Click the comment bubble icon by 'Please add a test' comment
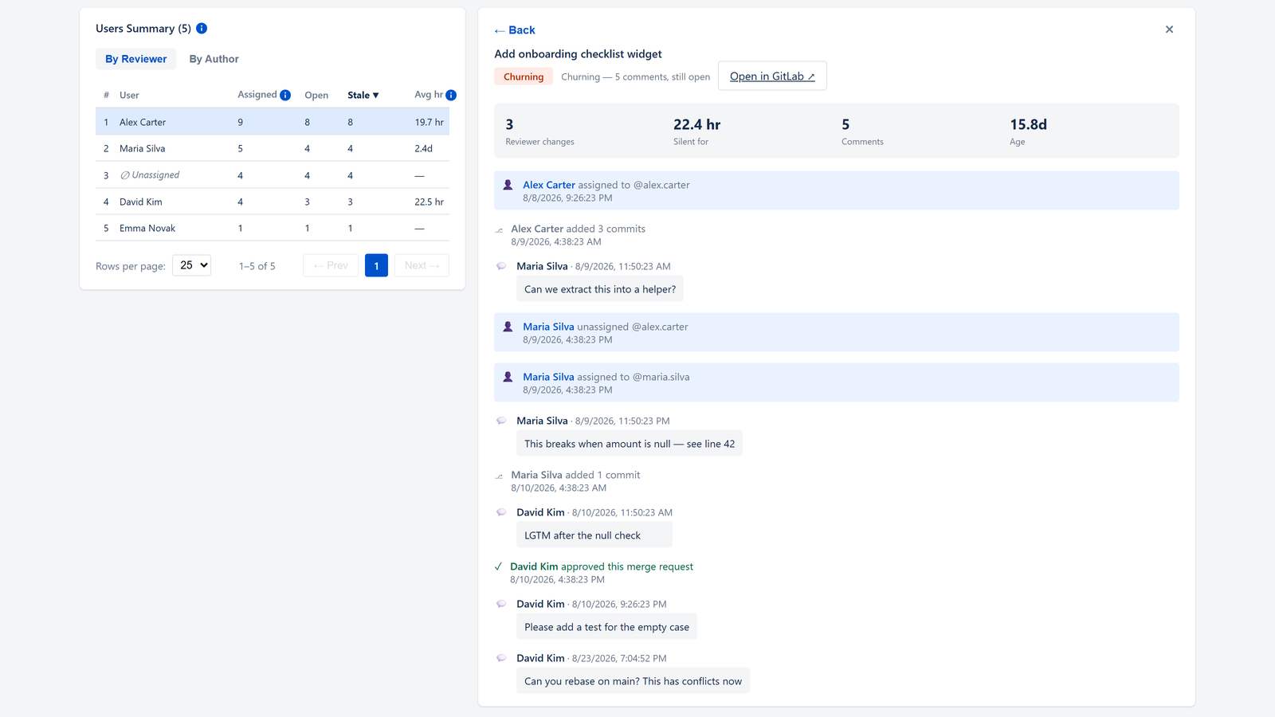The width and height of the screenshot is (1275, 717). 501,604
